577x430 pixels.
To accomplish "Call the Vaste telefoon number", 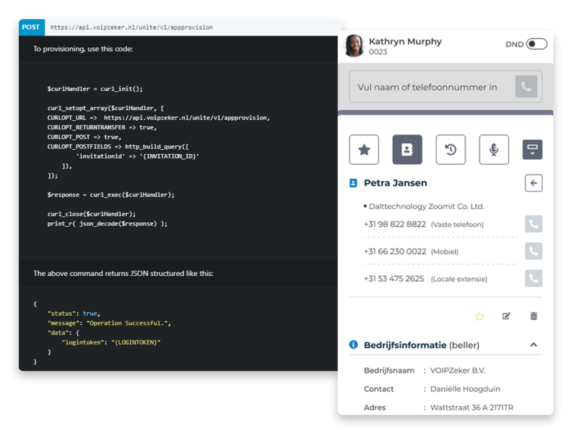I will [x=533, y=224].
